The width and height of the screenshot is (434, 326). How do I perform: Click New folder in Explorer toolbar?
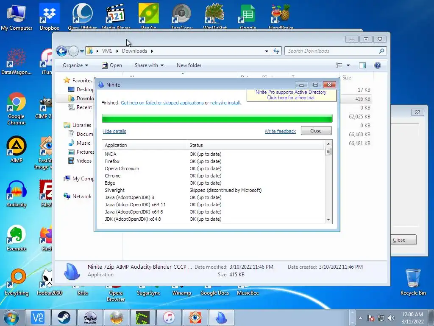point(189,65)
